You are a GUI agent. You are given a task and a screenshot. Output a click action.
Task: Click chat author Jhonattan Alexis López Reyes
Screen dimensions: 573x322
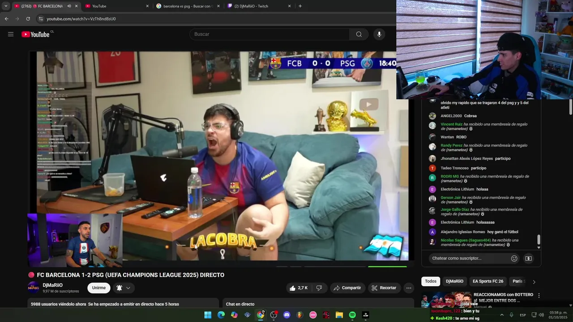466,158
